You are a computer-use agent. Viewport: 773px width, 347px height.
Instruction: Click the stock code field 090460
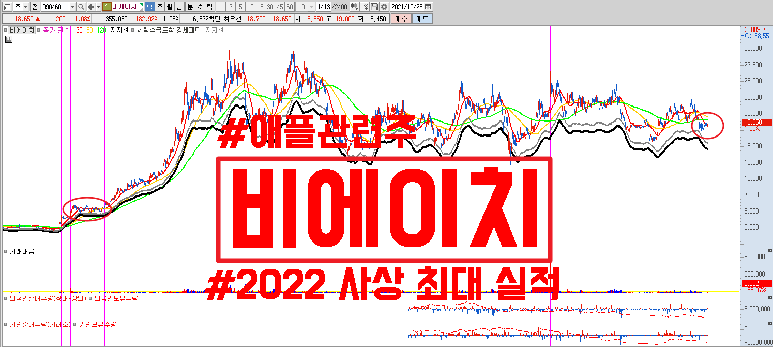[54, 7]
